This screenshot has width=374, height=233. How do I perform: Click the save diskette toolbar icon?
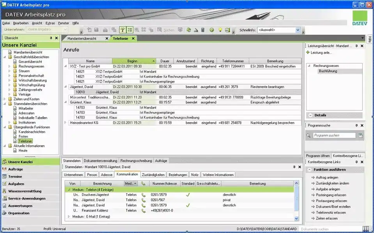(96, 30)
